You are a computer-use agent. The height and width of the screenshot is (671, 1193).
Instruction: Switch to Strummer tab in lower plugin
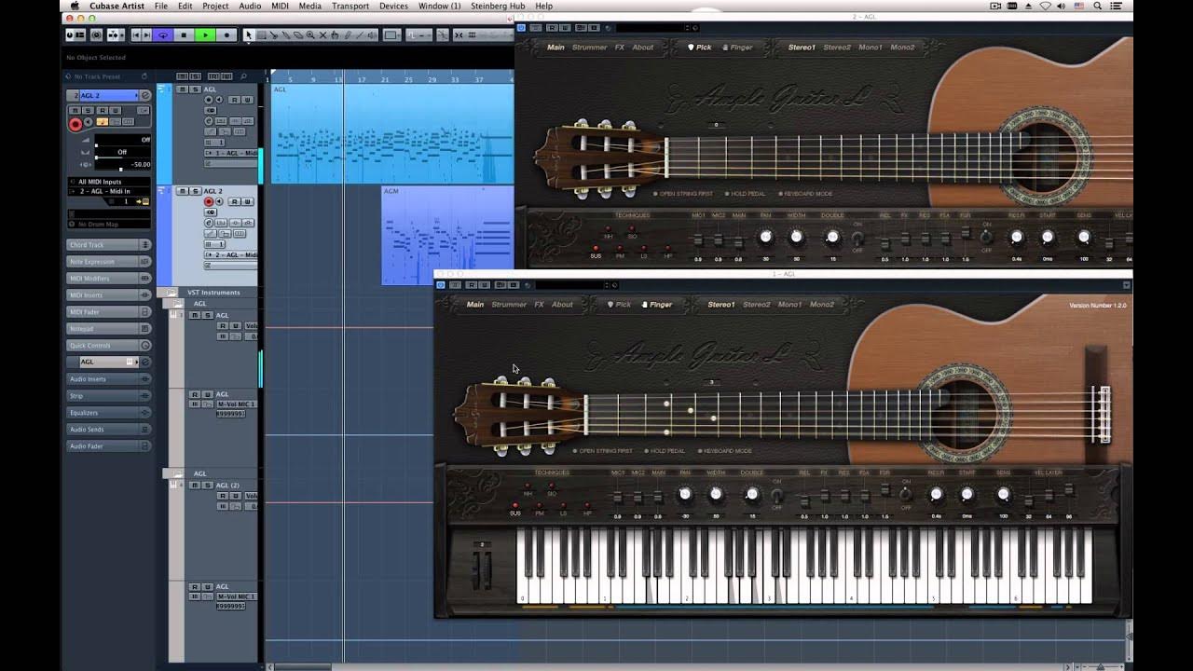pos(509,305)
